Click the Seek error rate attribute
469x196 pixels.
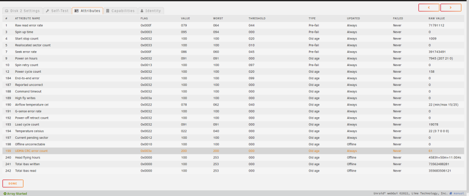tap(26, 52)
